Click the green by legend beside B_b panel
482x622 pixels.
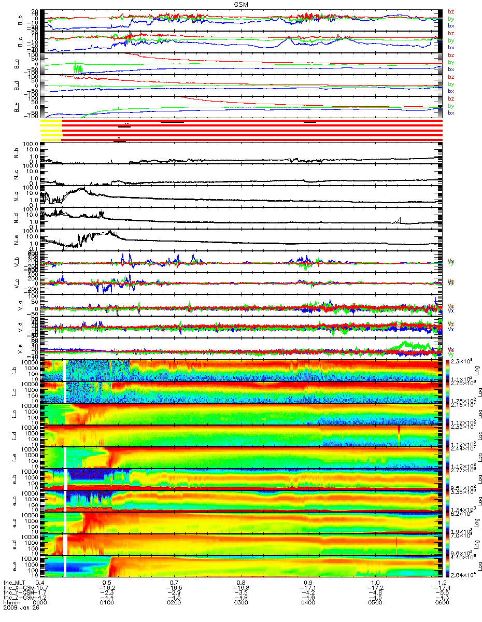pos(451,19)
